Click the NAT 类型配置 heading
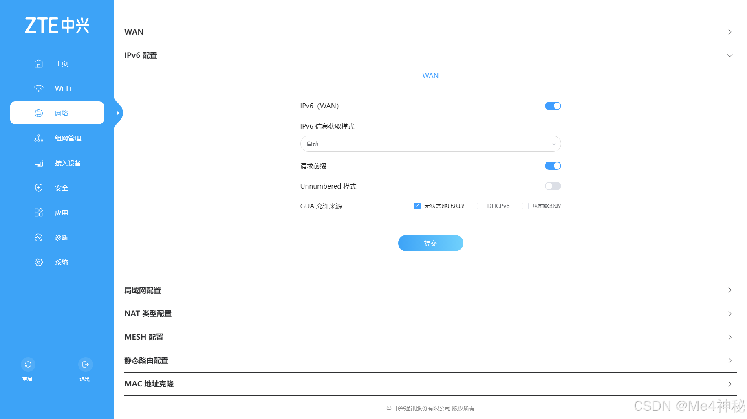747x419 pixels. 148,314
